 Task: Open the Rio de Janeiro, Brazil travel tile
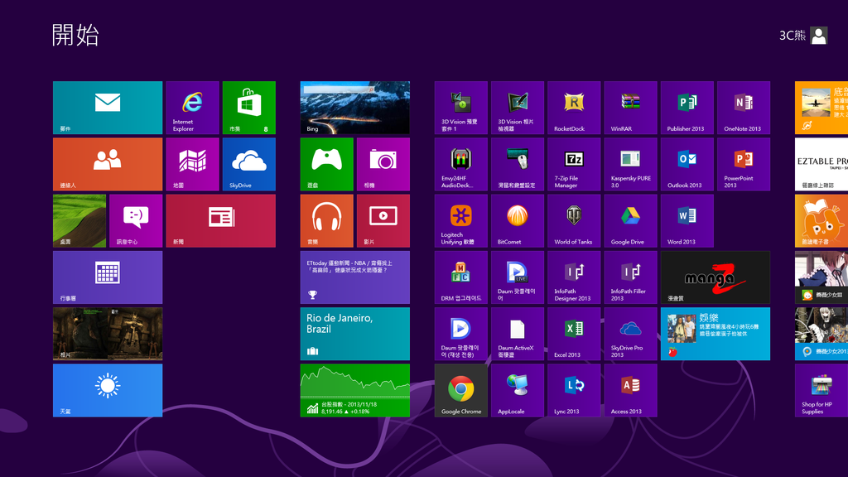point(354,334)
